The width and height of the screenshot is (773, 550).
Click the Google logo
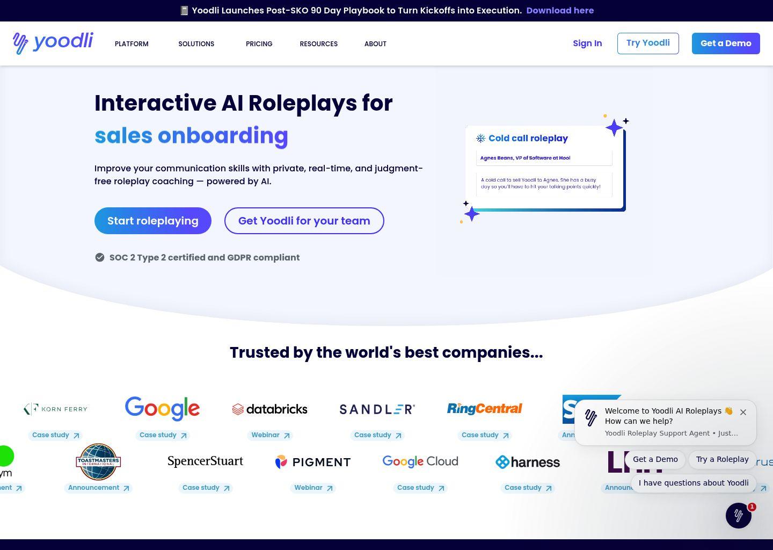coord(162,409)
